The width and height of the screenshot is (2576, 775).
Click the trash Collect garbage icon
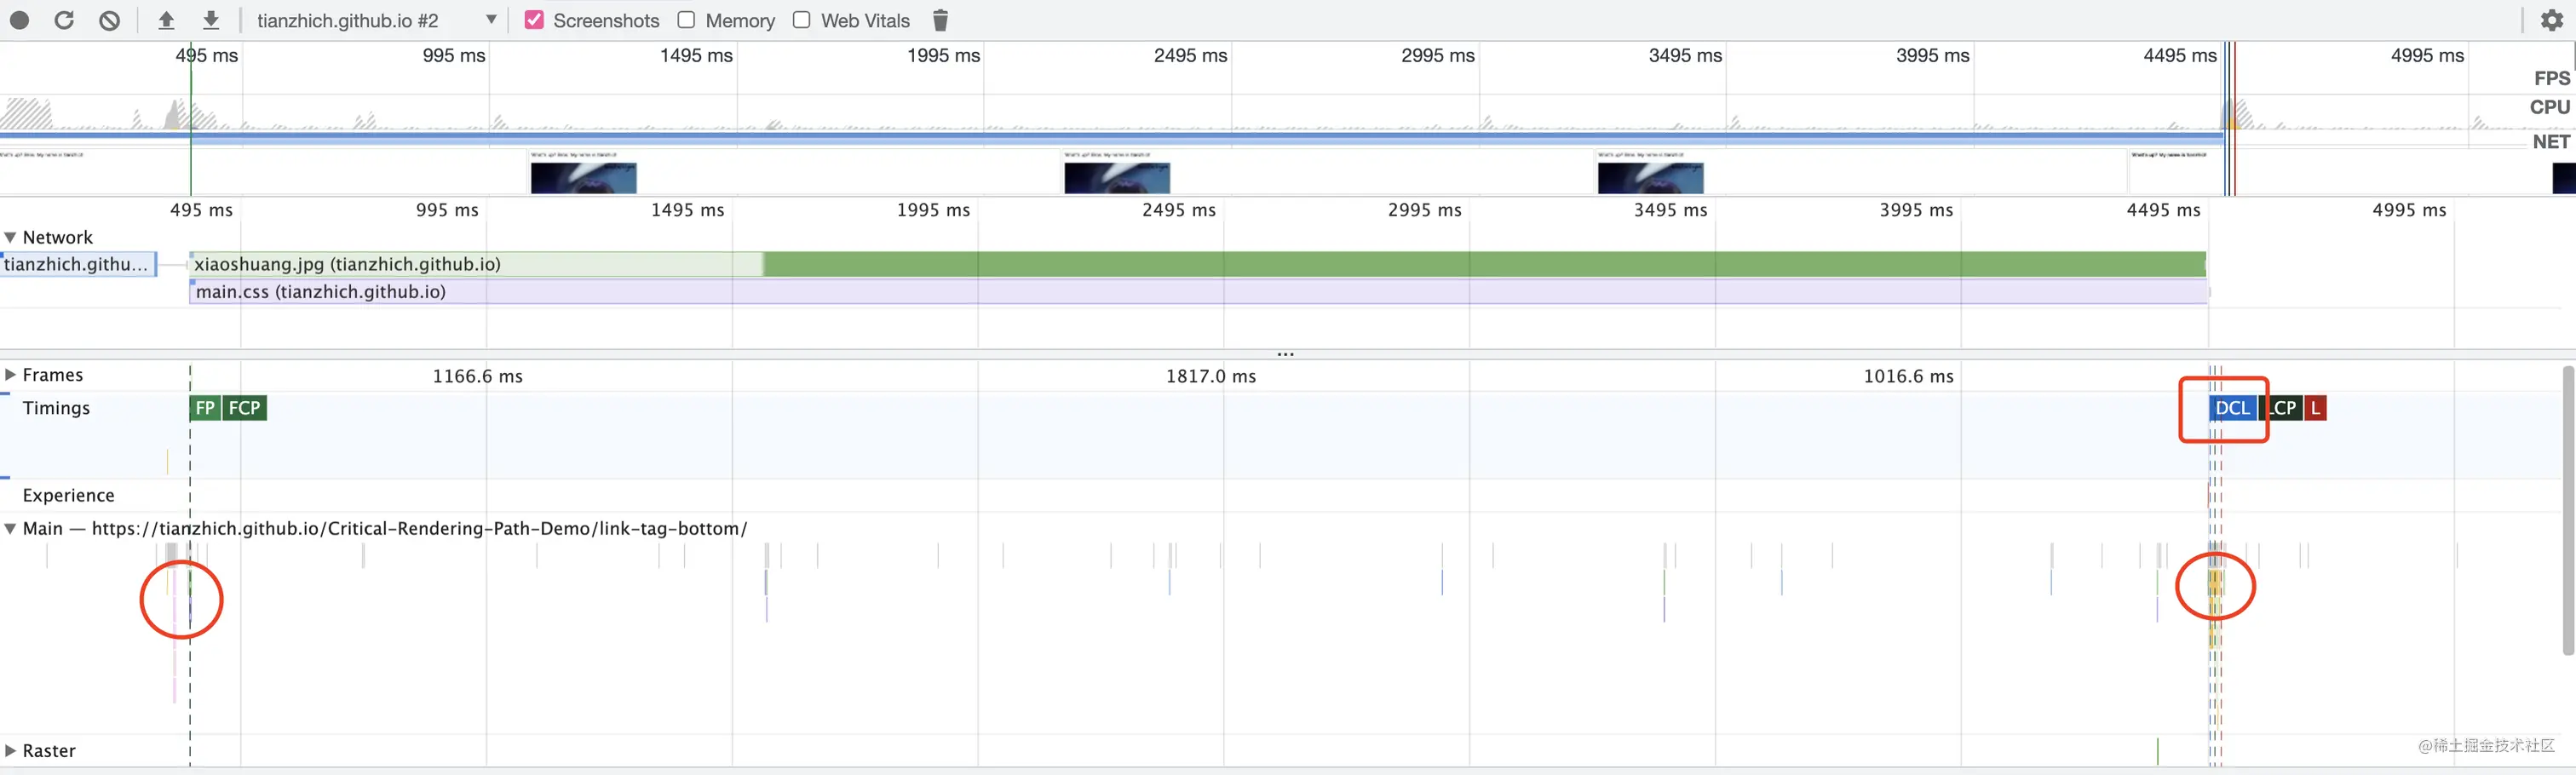tap(940, 20)
